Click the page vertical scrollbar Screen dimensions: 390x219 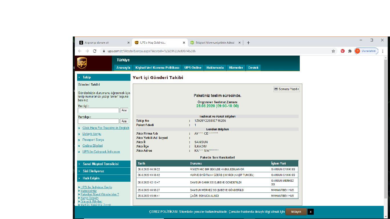click(x=386, y=128)
